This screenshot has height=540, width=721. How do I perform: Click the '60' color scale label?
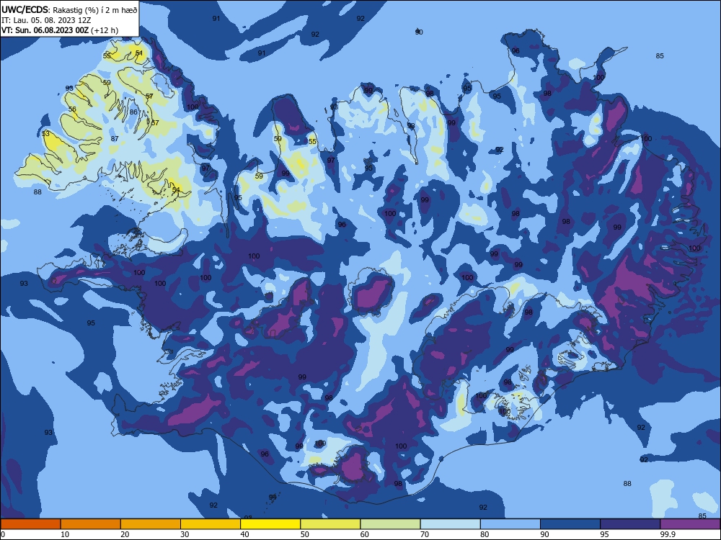[x=365, y=534]
